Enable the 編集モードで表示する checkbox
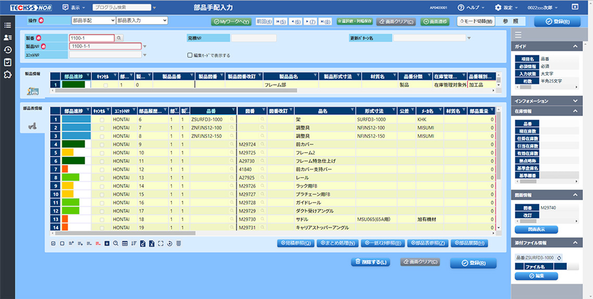The image size is (593, 299). (x=189, y=55)
